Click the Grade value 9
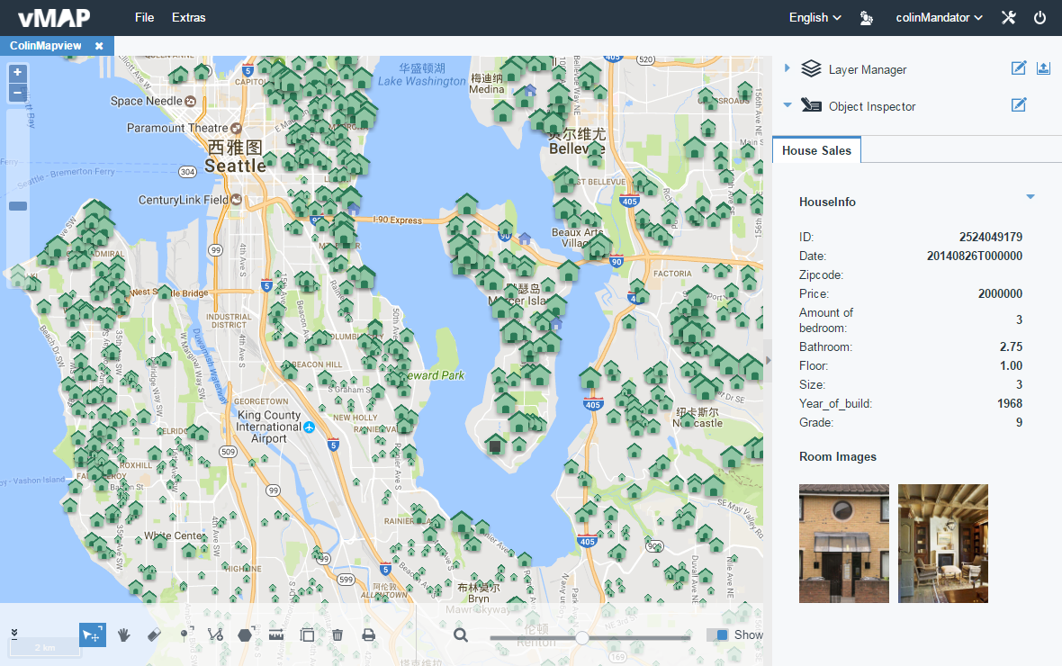The image size is (1062, 666). coord(1020,423)
